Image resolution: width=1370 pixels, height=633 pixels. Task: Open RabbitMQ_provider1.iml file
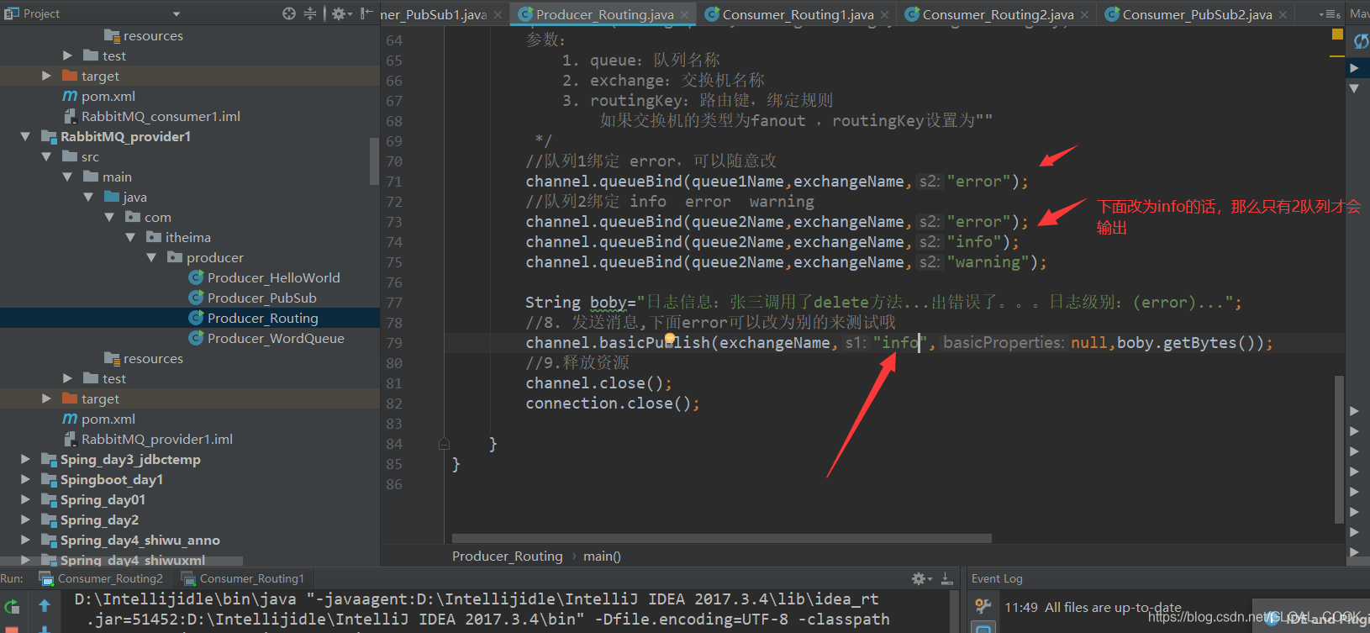coord(156,439)
